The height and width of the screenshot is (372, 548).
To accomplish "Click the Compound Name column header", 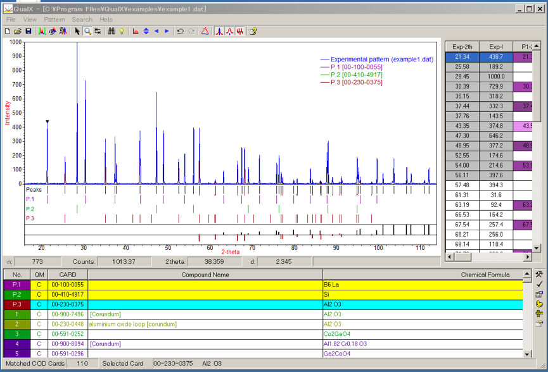I will [x=205, y=275].
